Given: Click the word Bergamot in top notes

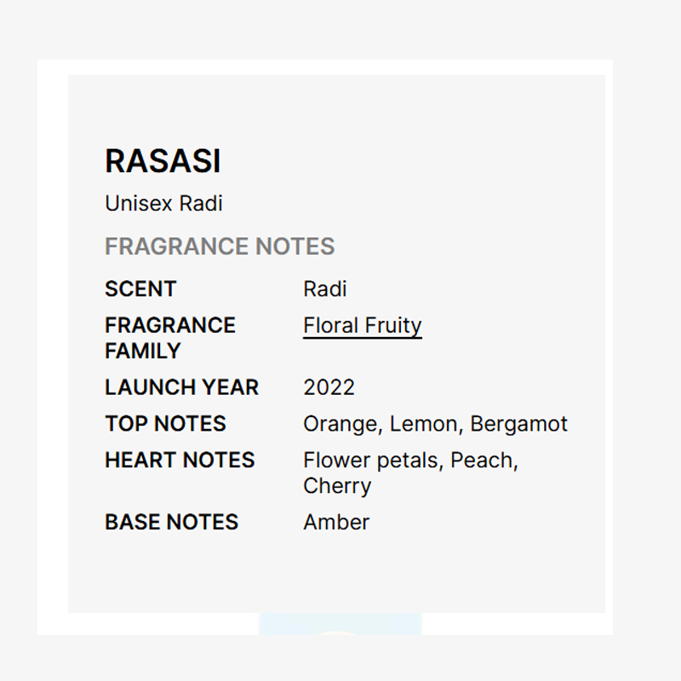Looking at the screenshot, I should pyautogui.click(x=518, y=424).
